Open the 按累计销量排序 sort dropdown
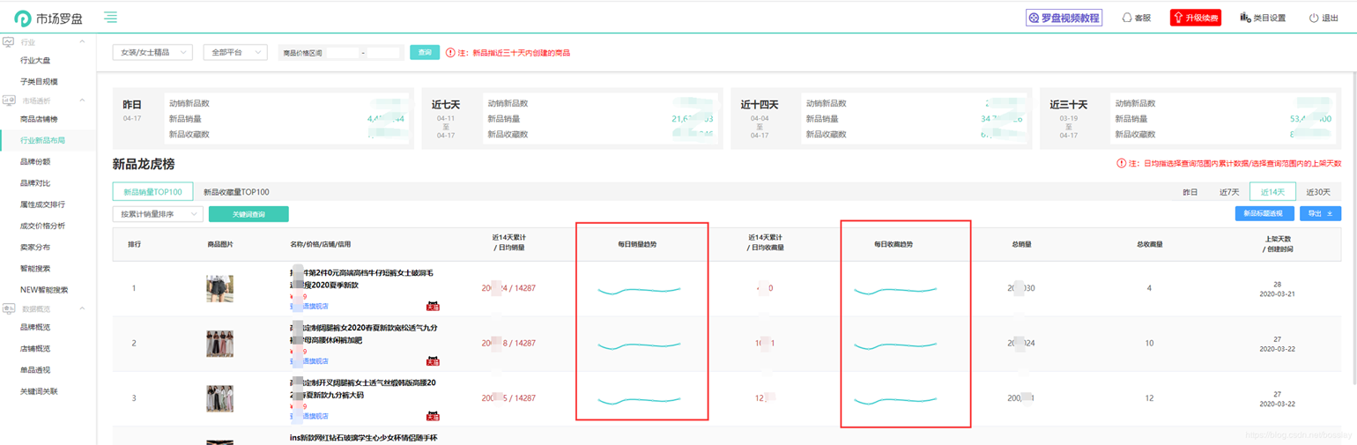1357x445 pixels. [158, 214]
